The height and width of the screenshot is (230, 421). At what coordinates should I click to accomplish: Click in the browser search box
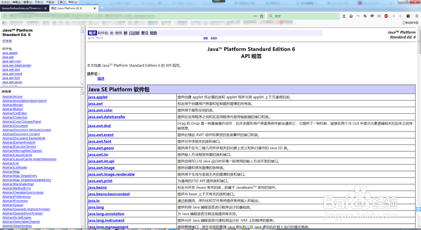pyautogui.click(x=304, y=16)
